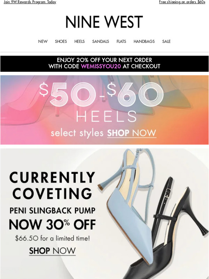Open the SANDALS navigation link
Image resolution: width=209 pixels, height=279 pixels.
pos(101,41)
